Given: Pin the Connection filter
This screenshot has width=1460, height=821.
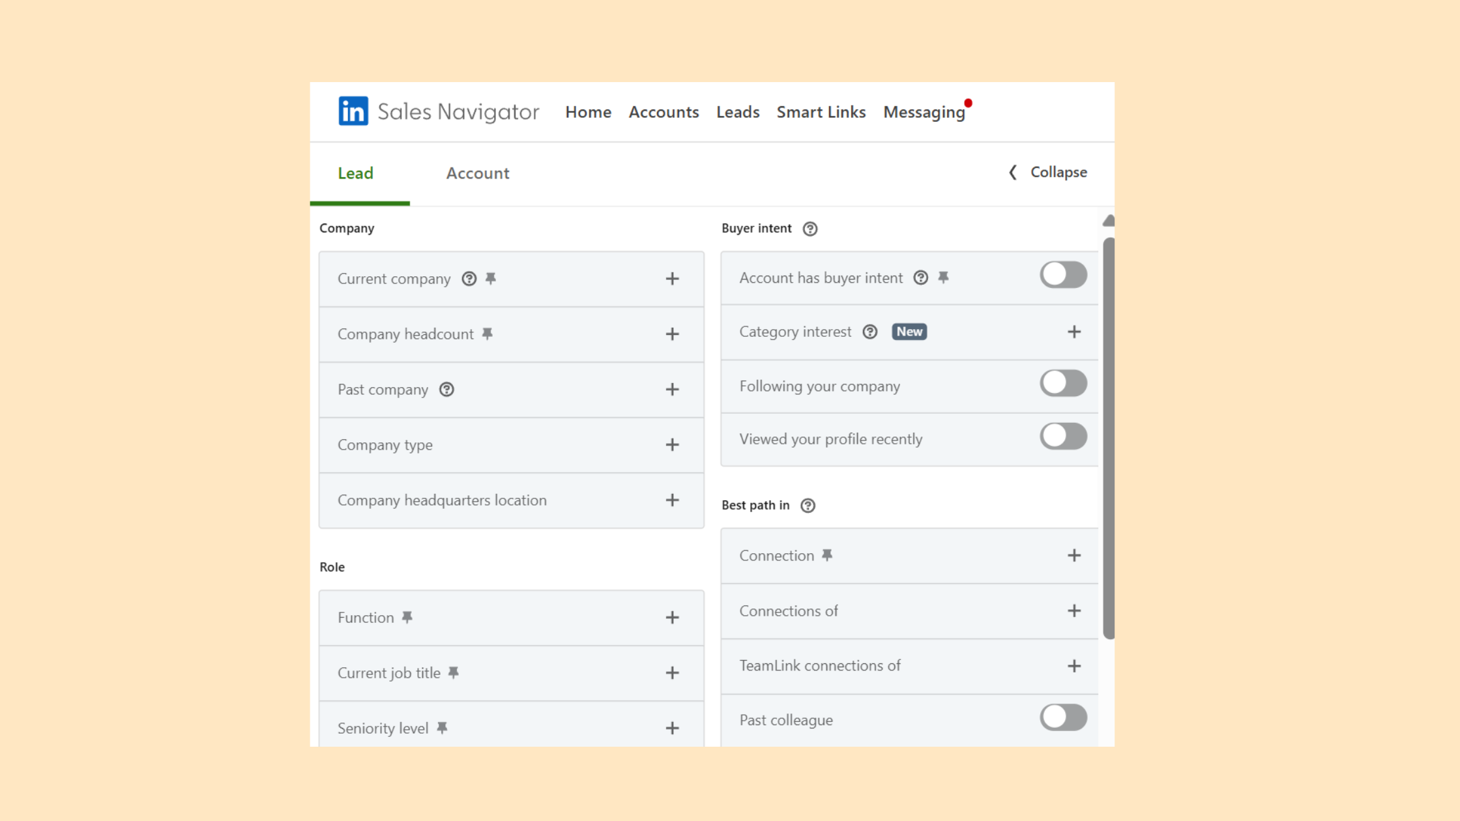Looking at the screenshot, I should coord(827,555).
